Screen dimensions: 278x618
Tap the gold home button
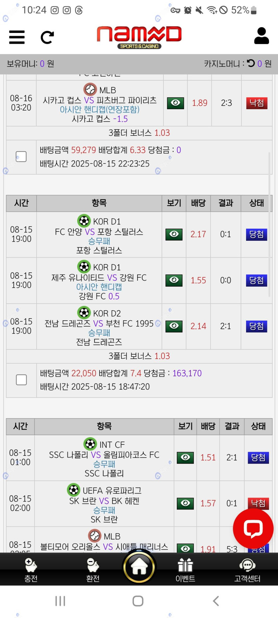(139, 567)
